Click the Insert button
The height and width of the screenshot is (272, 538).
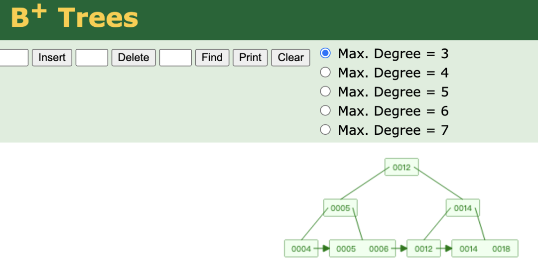52,58
